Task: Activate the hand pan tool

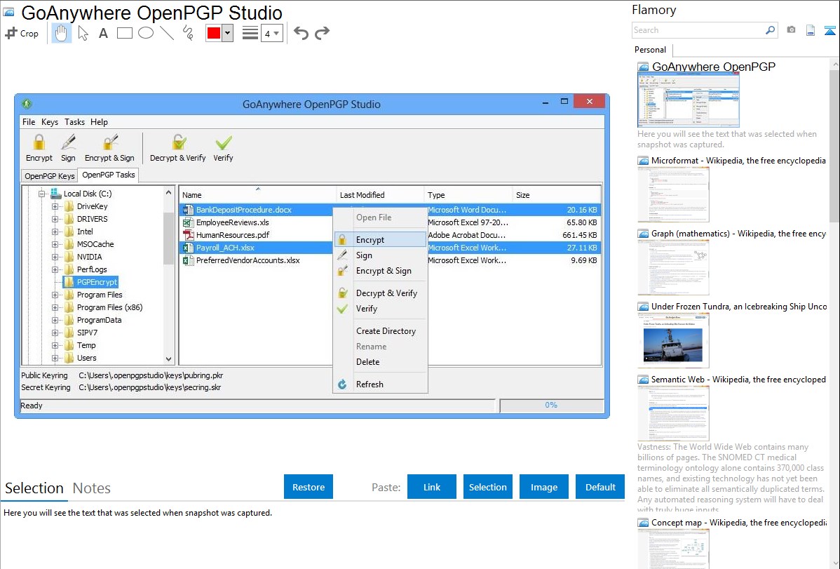Action: click(61, 33)
